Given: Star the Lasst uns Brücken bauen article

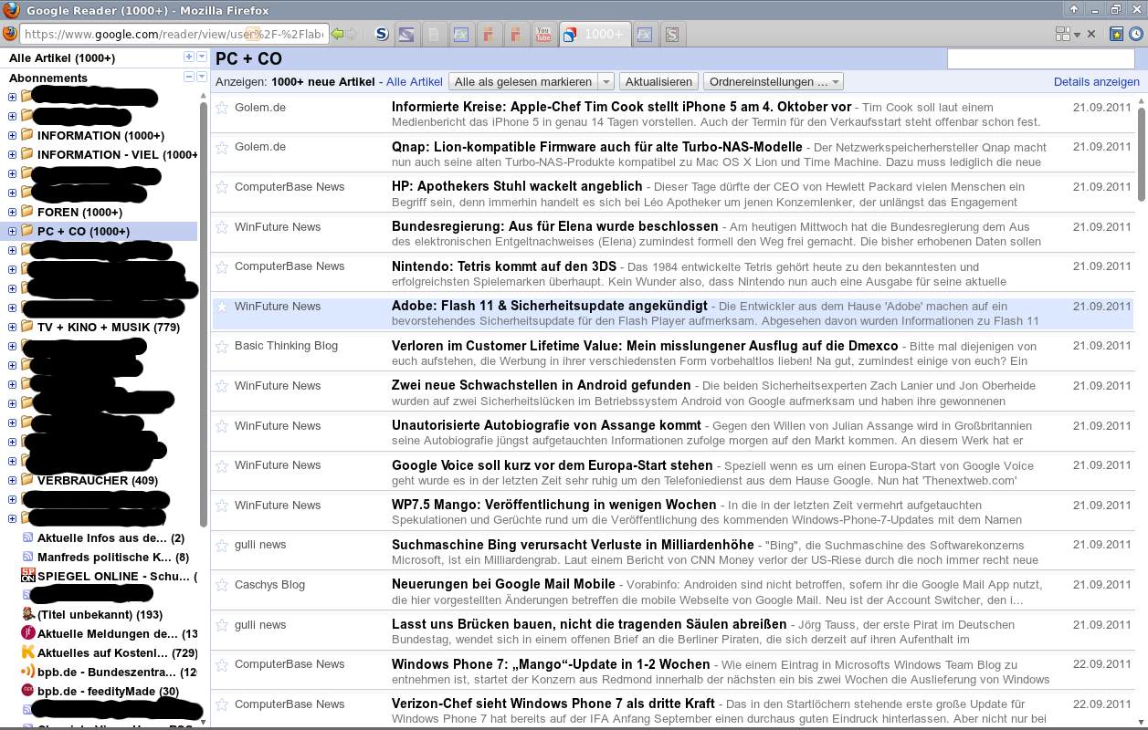Looking at the screenshot, I should [x=221, y=625].
